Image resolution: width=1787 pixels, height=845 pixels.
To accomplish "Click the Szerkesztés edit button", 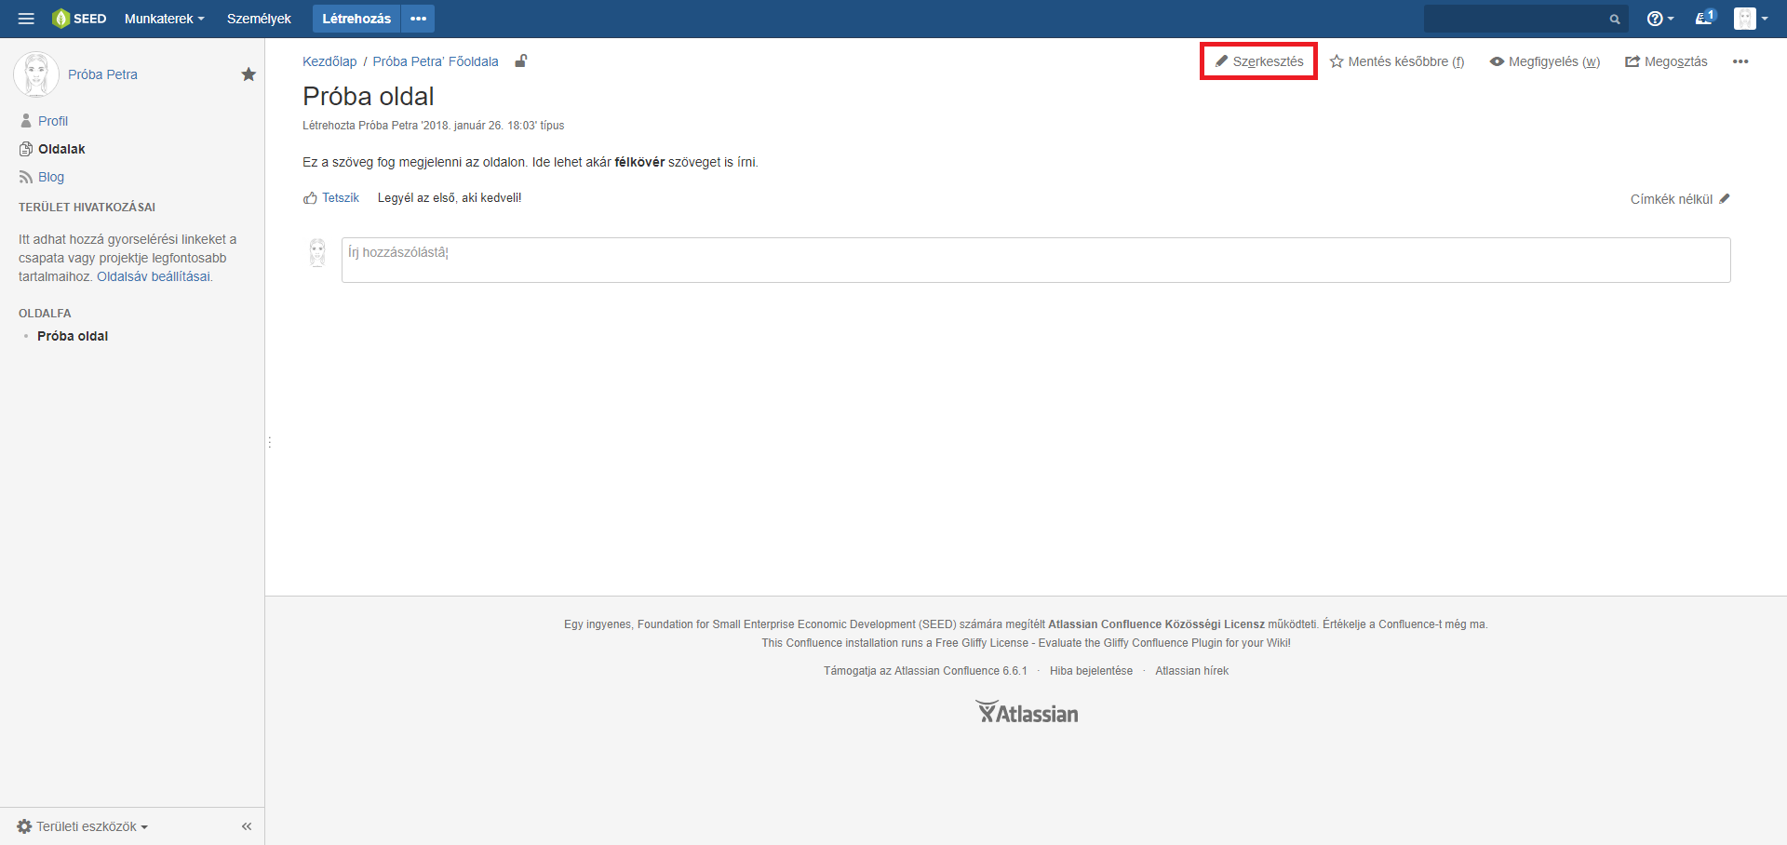I will (x=1258, y=61).
